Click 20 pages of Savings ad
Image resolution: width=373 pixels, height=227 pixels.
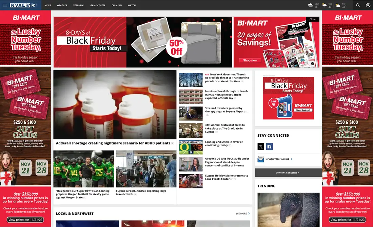point(276,42)
